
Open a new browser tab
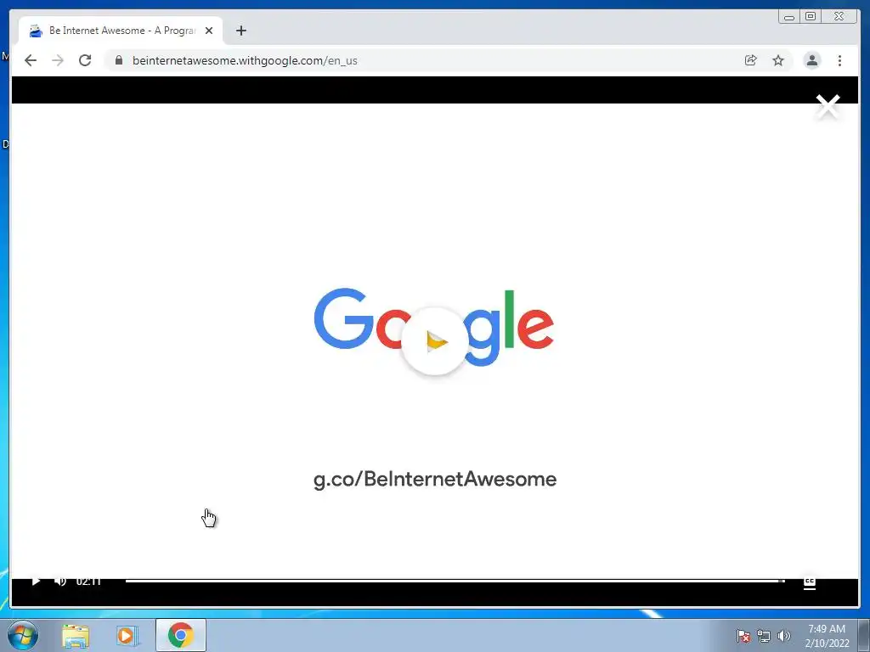240,31
